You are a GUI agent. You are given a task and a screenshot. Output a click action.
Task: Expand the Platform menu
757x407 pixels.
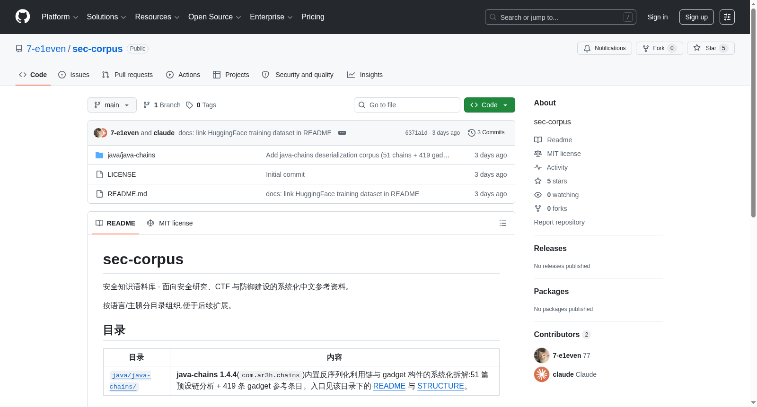pyautogui.click(x=60, y=17)
